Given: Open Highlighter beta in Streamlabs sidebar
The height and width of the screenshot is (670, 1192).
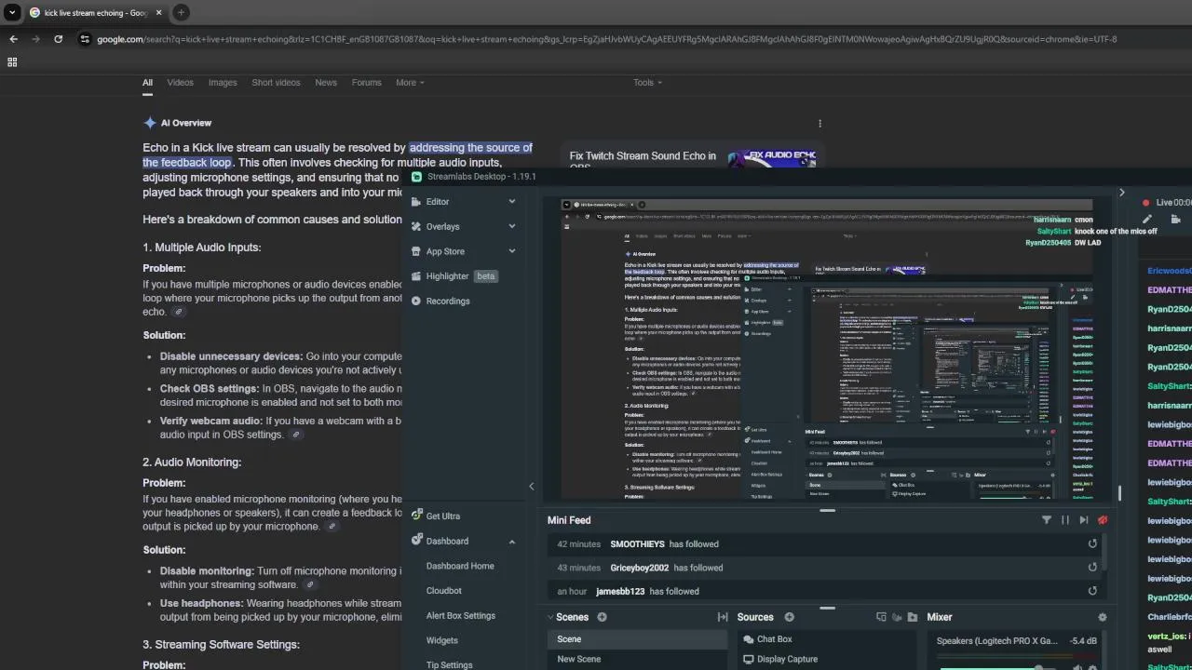Looking at the screenshot, I should pos(454,276).
